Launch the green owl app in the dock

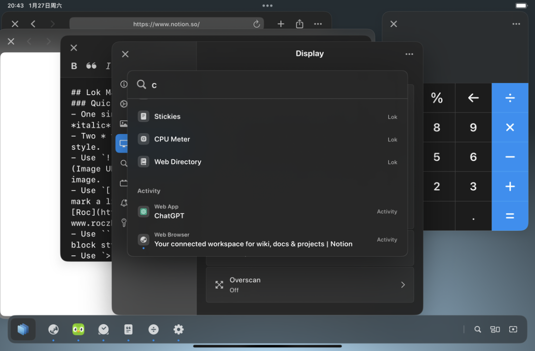pyautogui.click(x=78, y=329)
